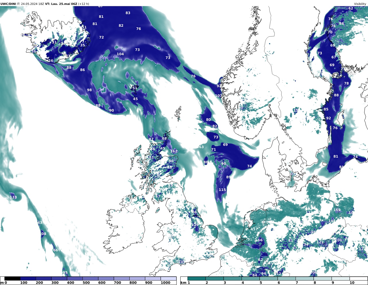Click the visibility value '169' over Poland

point(337,210)
